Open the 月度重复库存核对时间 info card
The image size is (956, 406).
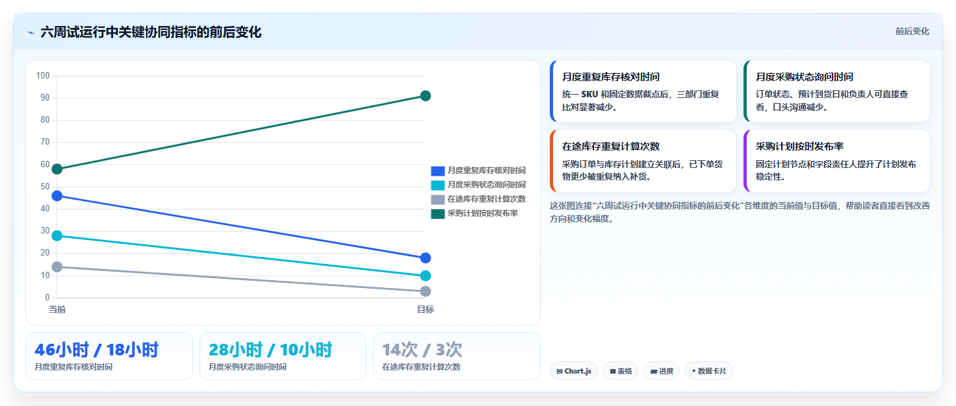643,91
